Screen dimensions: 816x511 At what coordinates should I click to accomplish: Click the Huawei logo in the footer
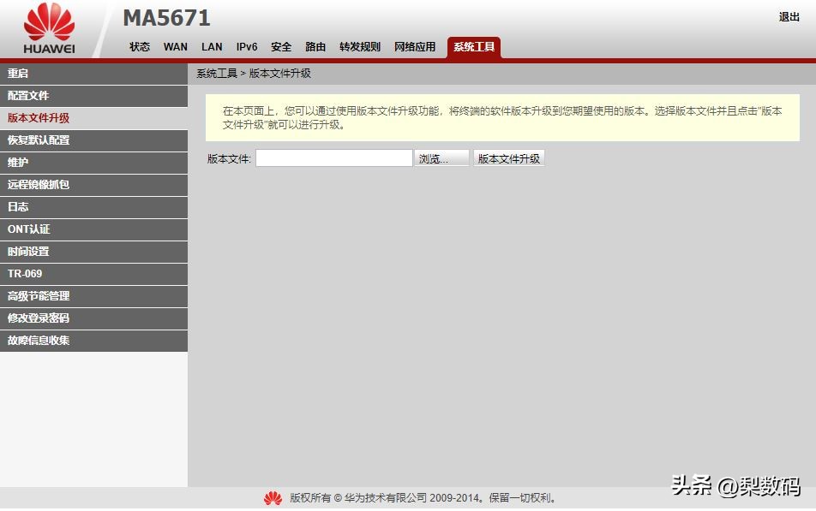(x=273, y=498)
